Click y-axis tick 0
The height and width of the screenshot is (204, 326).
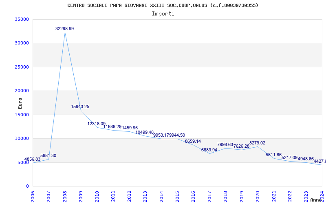27,186
